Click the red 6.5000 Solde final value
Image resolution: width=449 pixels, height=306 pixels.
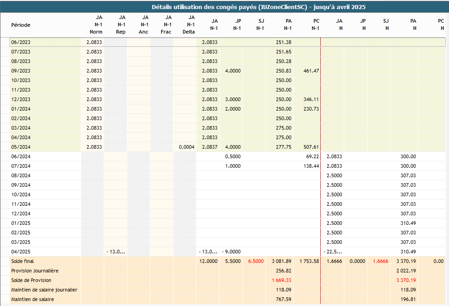coord(256,261)
